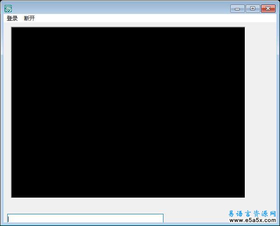Click inside the black display area

click(128, 112)
